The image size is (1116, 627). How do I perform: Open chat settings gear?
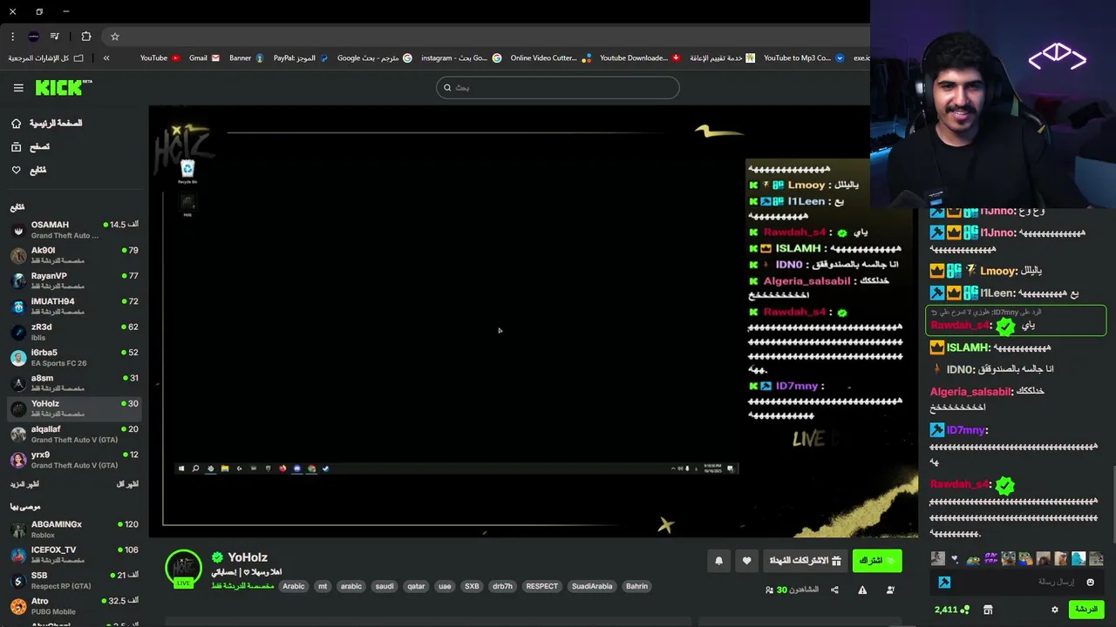1055,610
